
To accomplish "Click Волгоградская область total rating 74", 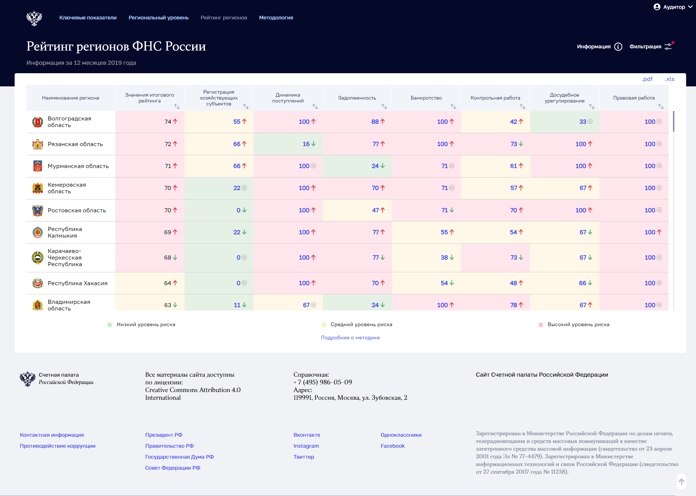I will (168, 122).
